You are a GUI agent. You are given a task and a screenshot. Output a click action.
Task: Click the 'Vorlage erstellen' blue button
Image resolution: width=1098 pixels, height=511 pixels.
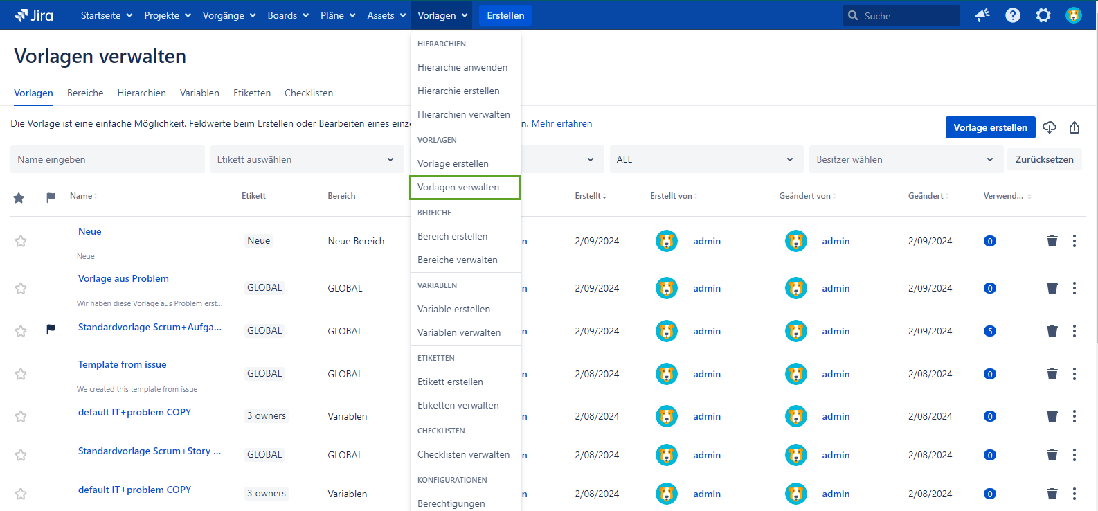990,127
